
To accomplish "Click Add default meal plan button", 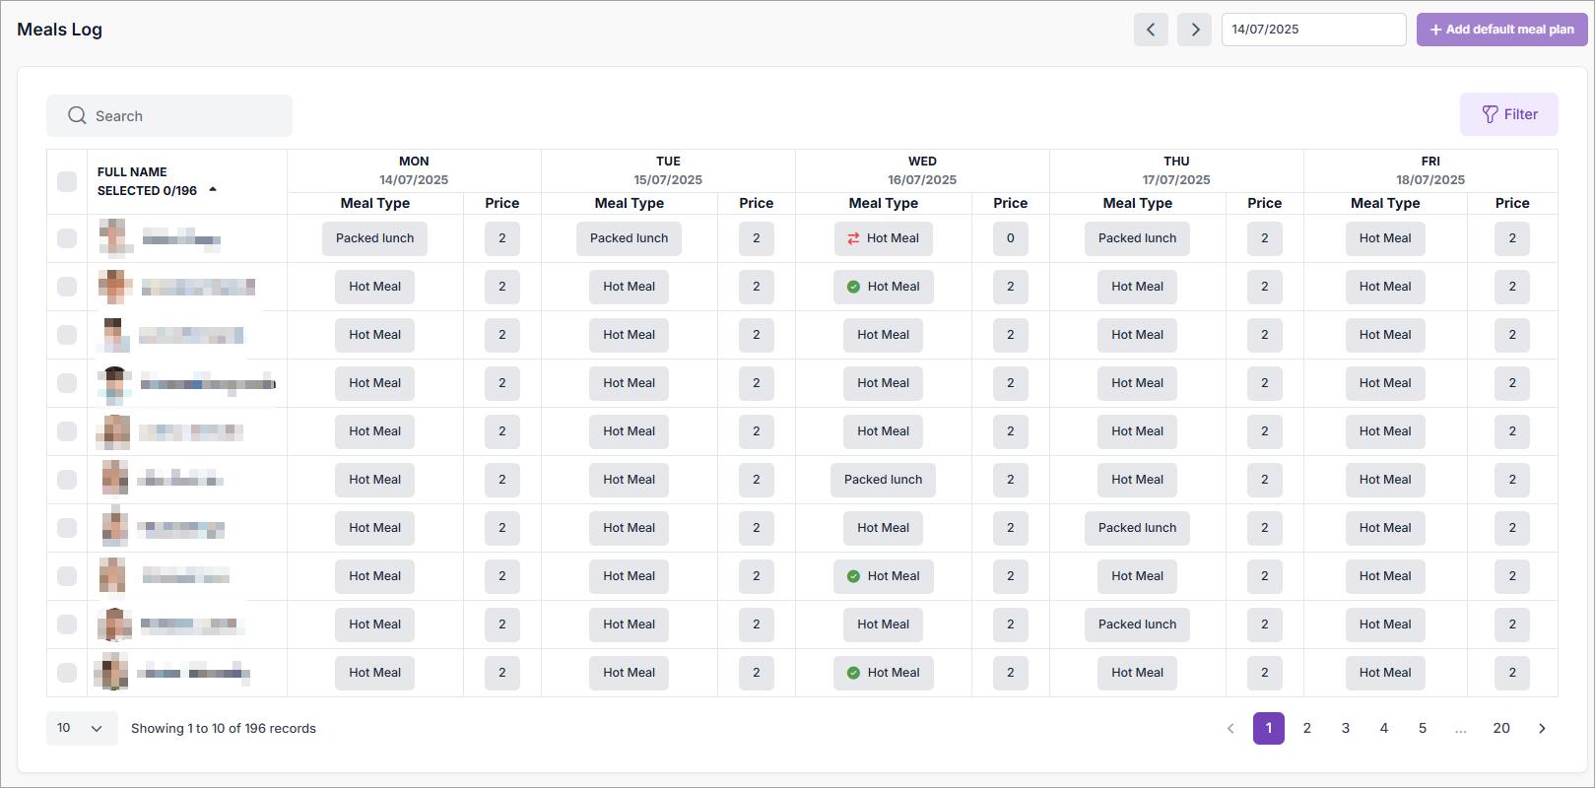I will tap(1501, 30).
